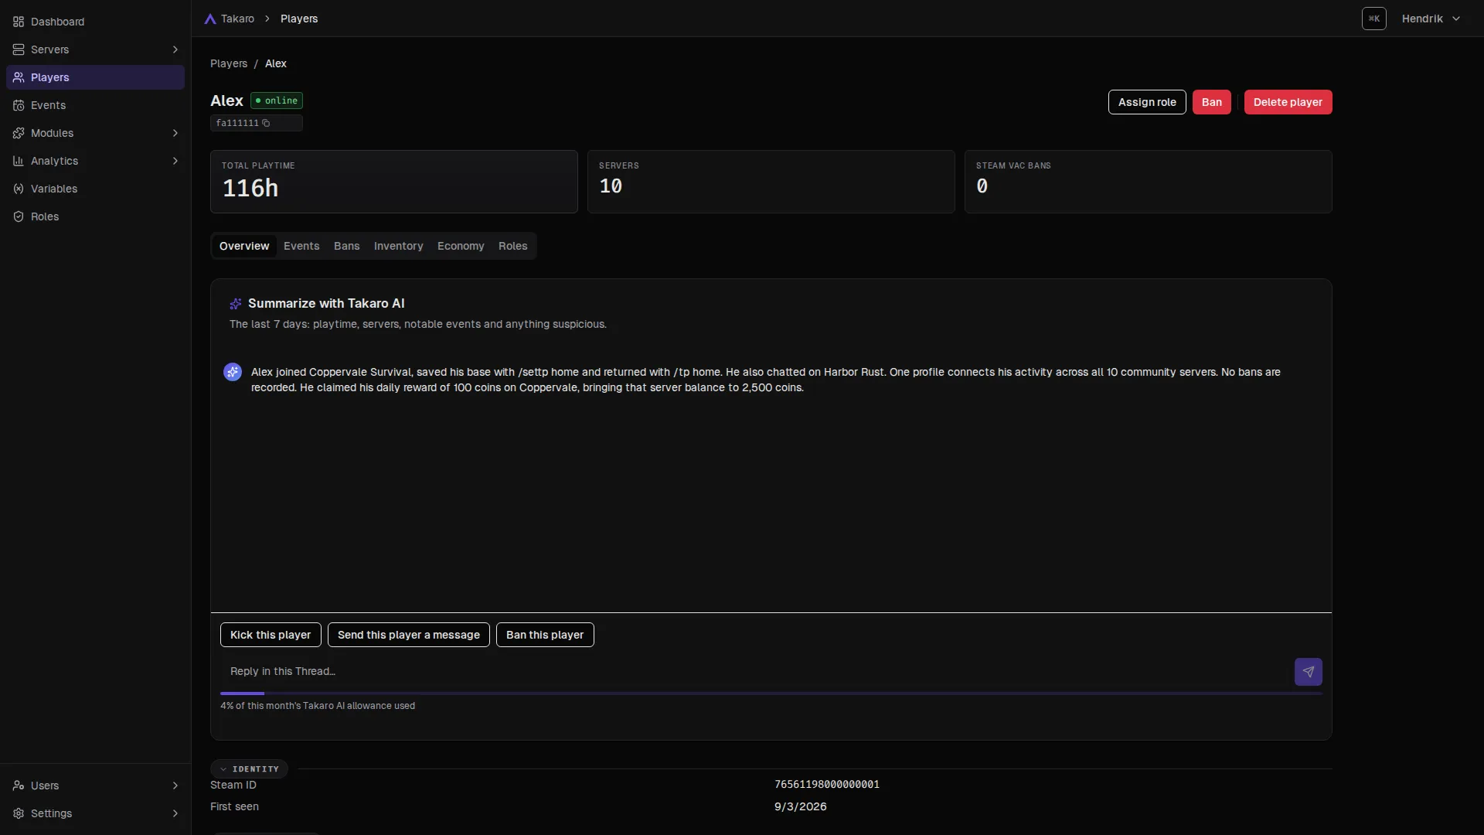Expand the Analytics submenu chevron
1484x835 pixels.
[175, 161]
